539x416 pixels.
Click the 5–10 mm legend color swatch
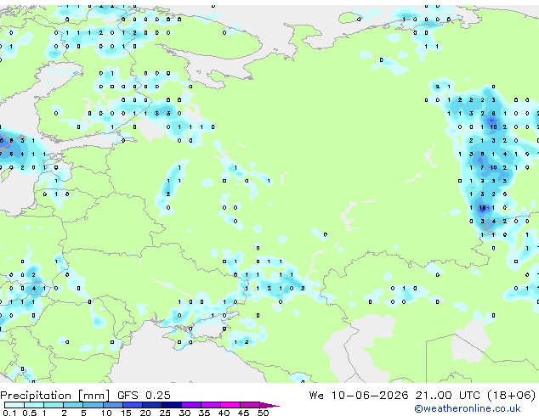pos(94,405)
